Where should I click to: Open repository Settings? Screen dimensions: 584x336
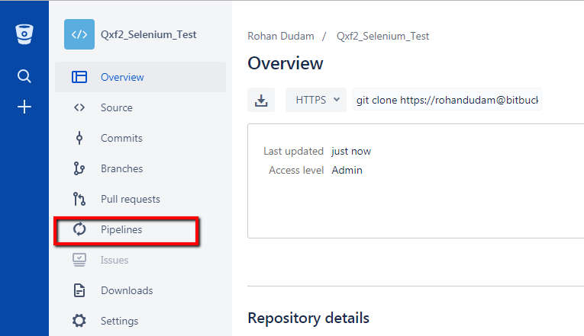140,321
